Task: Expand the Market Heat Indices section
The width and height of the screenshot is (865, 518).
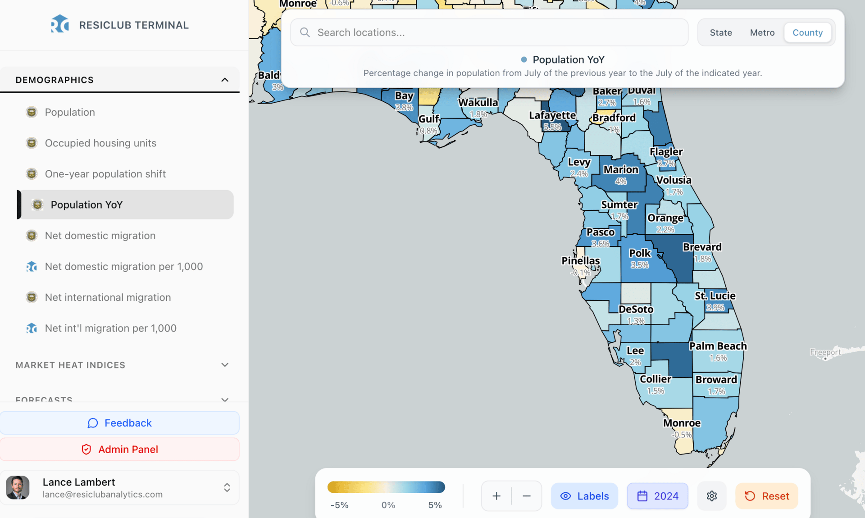Action: (224, 365)
